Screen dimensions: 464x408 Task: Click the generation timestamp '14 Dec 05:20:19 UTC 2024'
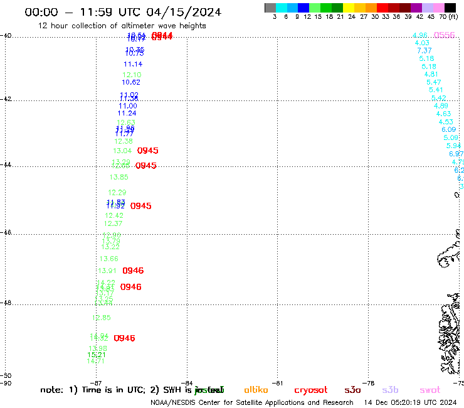(x=410, y=402)
